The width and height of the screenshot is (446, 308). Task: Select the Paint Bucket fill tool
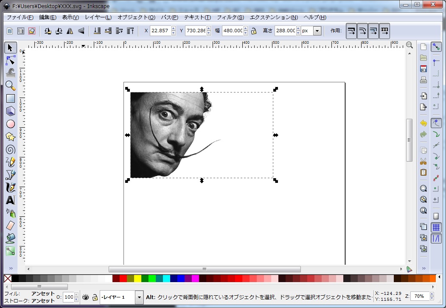point(10,238)
